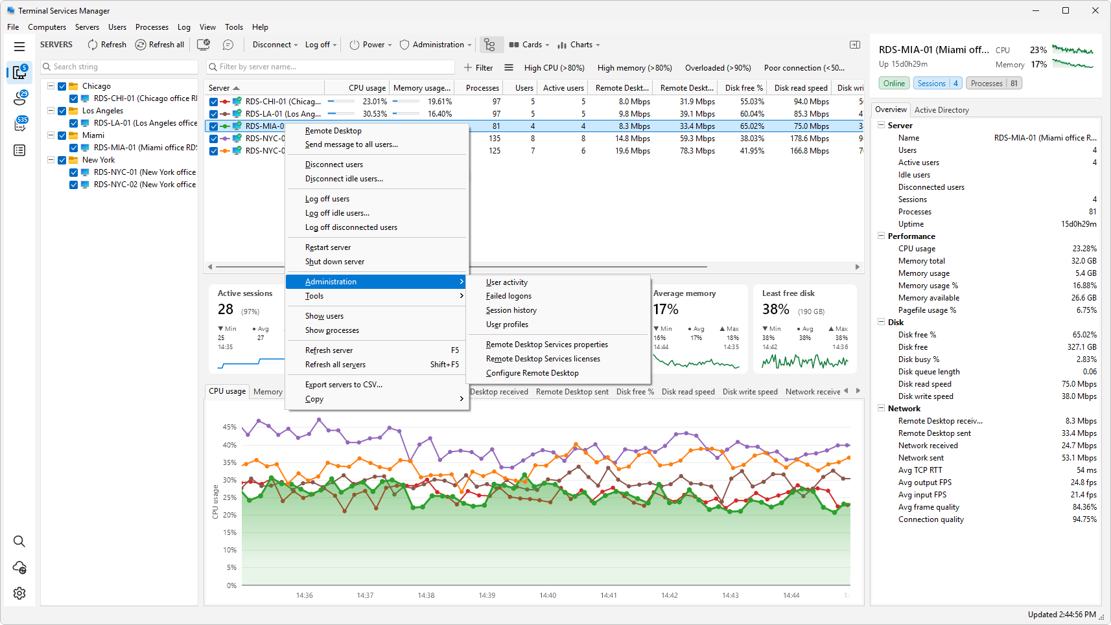1111x625 pixels.
Task: Click the Sessions 4 button
Action: click(x=937, y=84)
